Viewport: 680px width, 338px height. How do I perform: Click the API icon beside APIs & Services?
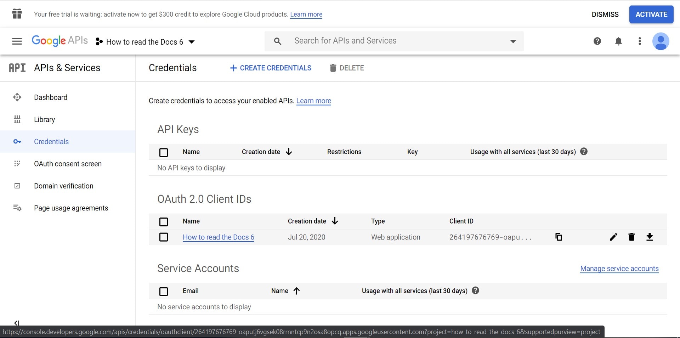point(17,68)
